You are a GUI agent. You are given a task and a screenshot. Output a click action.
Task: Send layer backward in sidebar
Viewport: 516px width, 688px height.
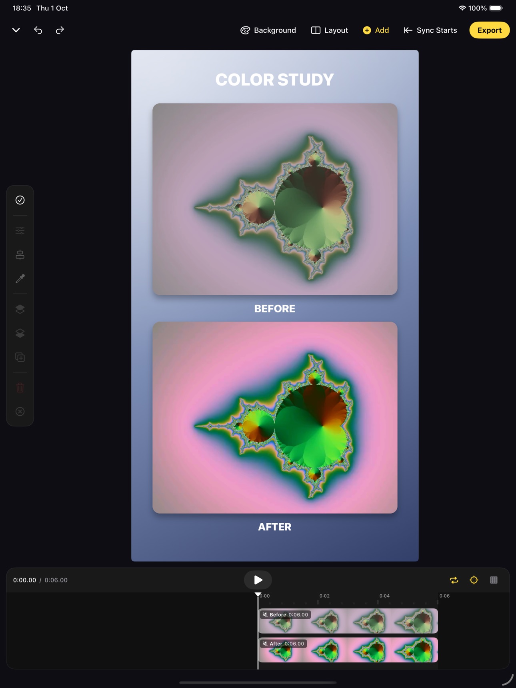(x=20, y=333)
